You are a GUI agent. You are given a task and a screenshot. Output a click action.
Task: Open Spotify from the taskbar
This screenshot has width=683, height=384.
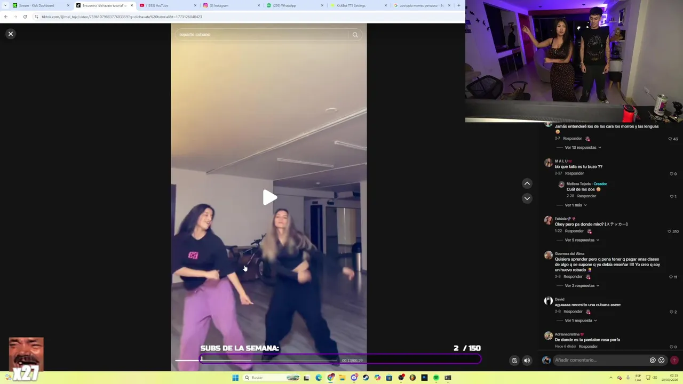[x=436, y=378]
